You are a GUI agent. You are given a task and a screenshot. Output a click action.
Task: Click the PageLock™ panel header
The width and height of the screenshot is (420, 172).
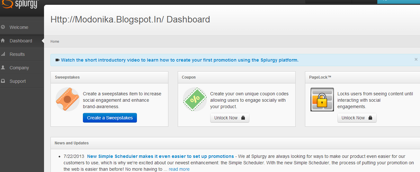362,77
